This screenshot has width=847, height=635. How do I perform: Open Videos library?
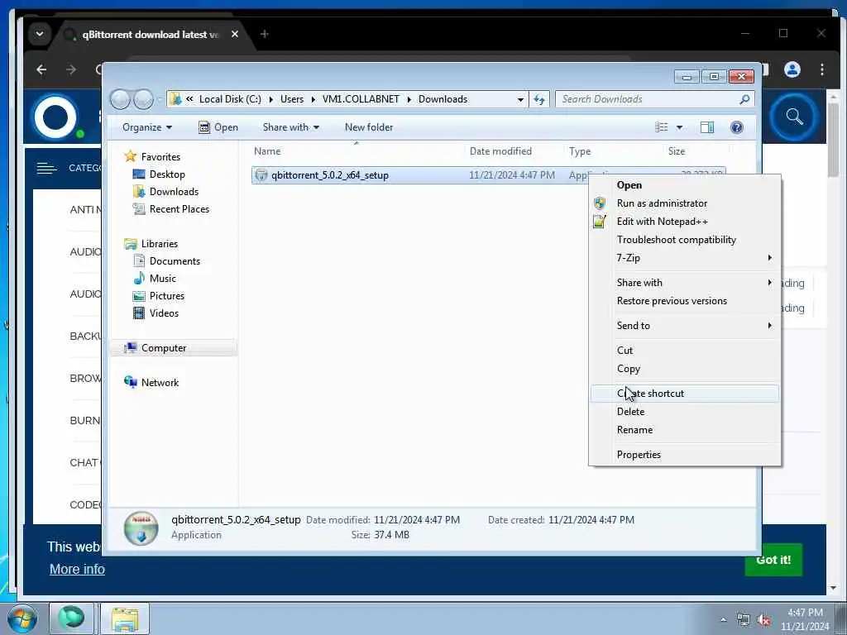coord(164,313)
